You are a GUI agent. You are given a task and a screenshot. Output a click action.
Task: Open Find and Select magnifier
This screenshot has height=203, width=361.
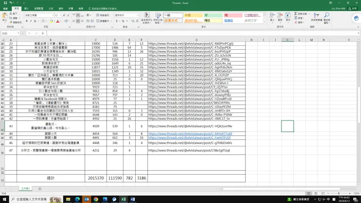[327, 18]
